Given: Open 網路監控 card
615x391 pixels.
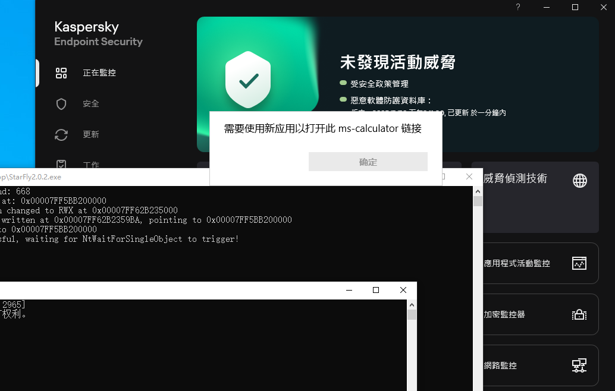Looking at the screenshot, I should (541, 365).
